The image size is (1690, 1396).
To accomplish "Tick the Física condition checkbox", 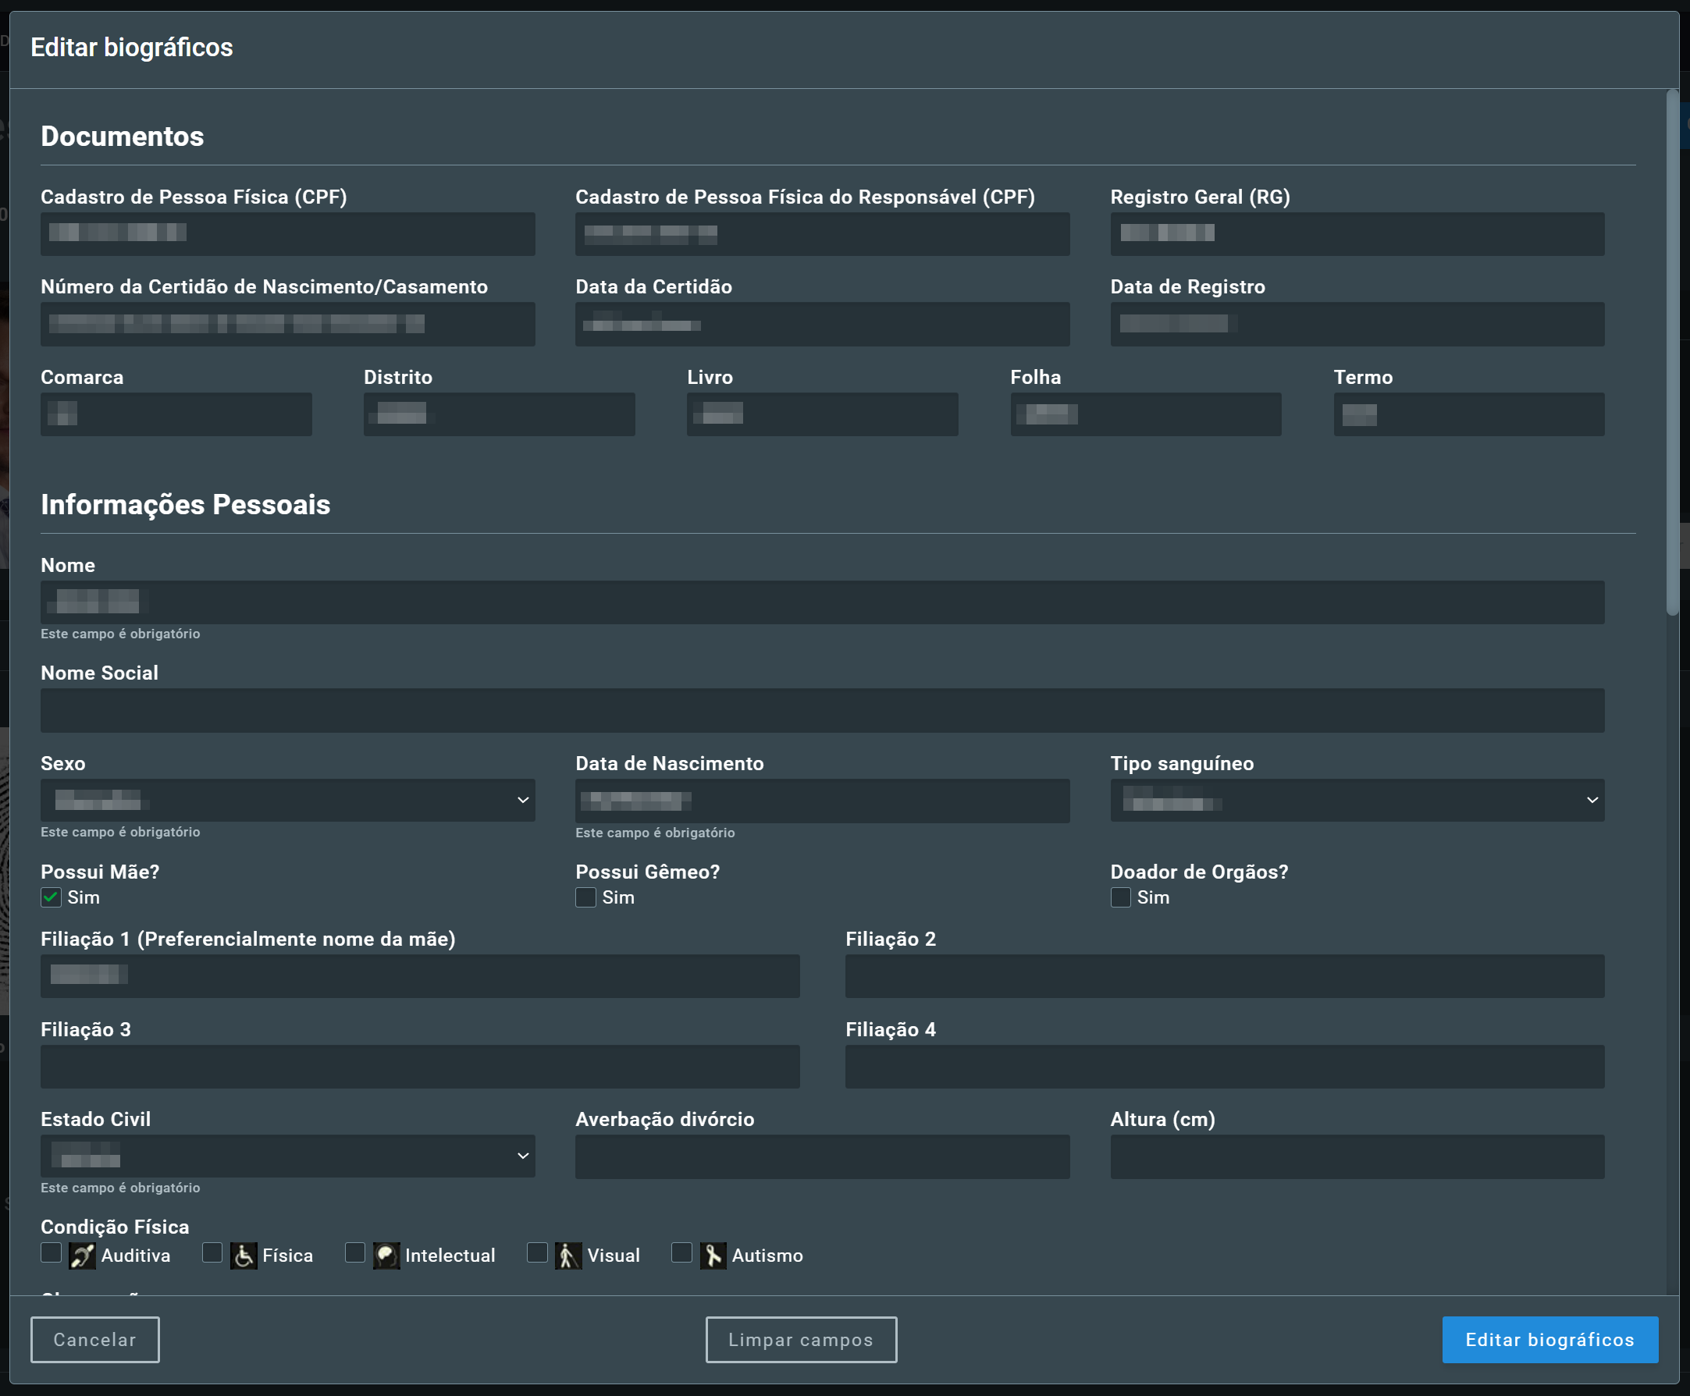I will (x=212, y=1253).
